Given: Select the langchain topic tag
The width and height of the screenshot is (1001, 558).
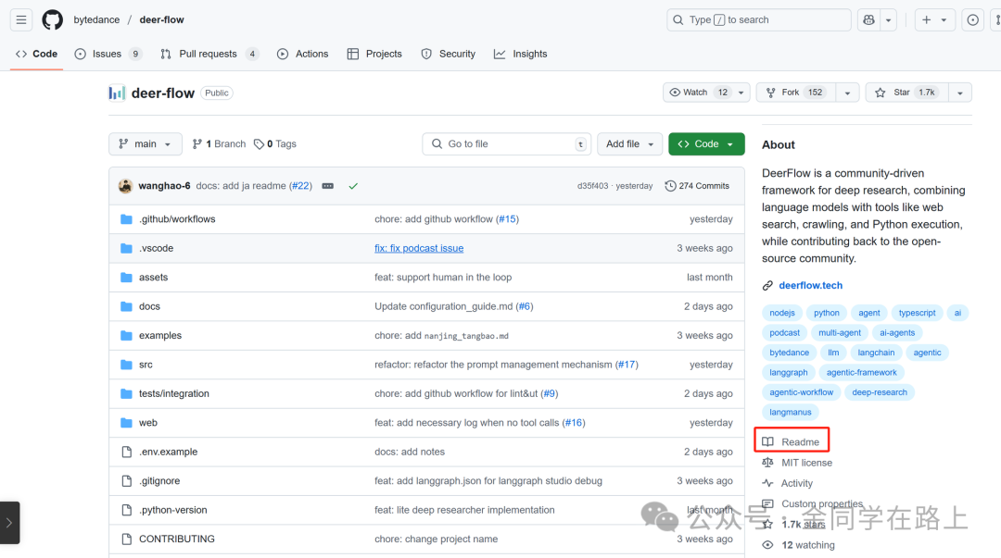Looking at the screenshot, I should pyautogui.click(x=876, y=352).
